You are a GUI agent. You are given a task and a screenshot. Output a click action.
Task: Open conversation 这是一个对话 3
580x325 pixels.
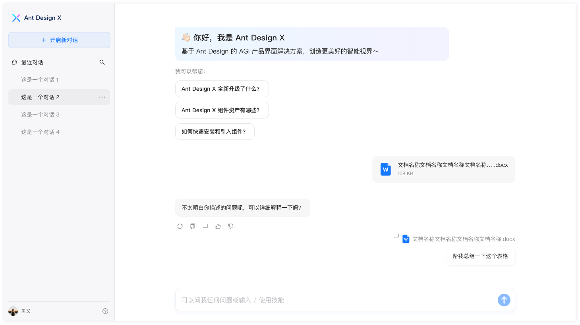point(59,115)
